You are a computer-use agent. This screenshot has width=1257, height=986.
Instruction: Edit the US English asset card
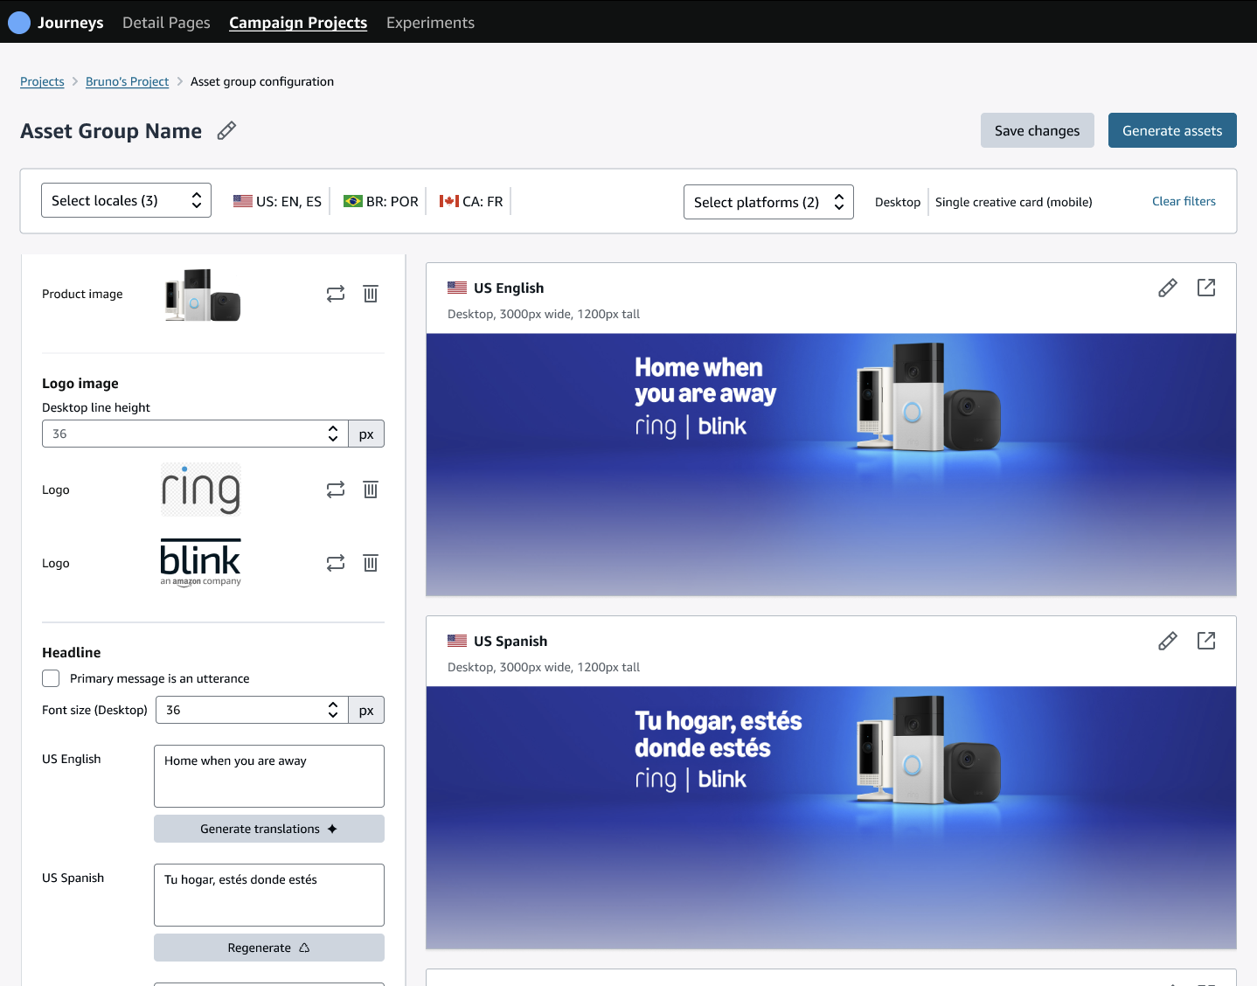click(1168, 288)
